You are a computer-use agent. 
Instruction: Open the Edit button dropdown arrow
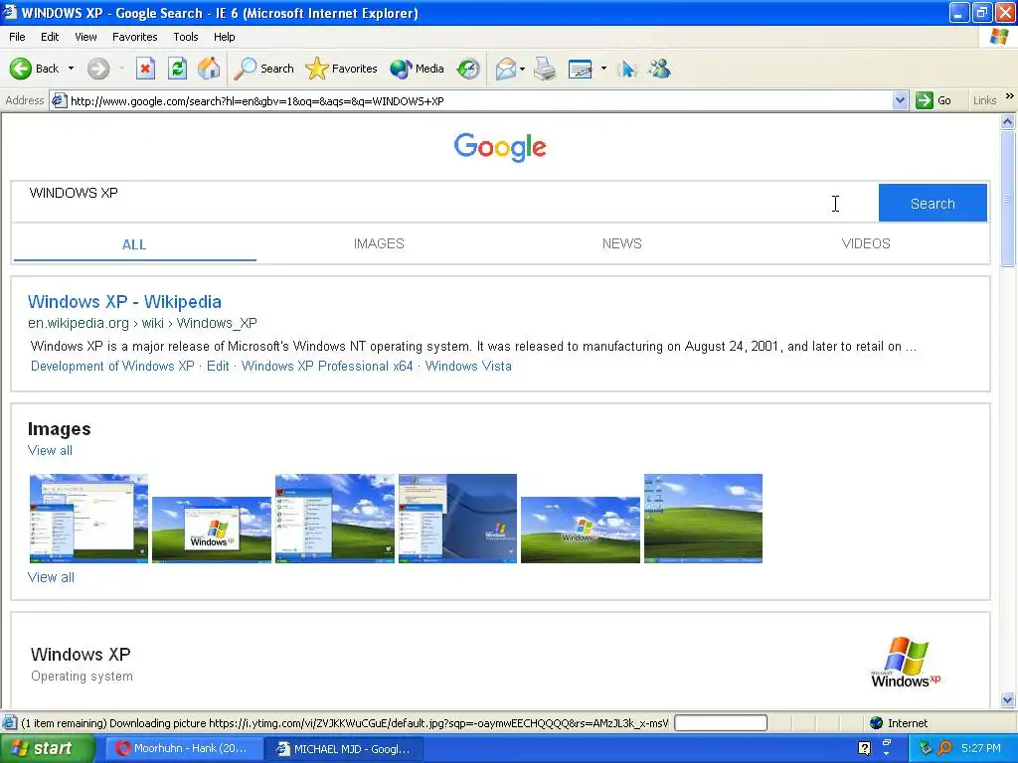click(603, 69)
